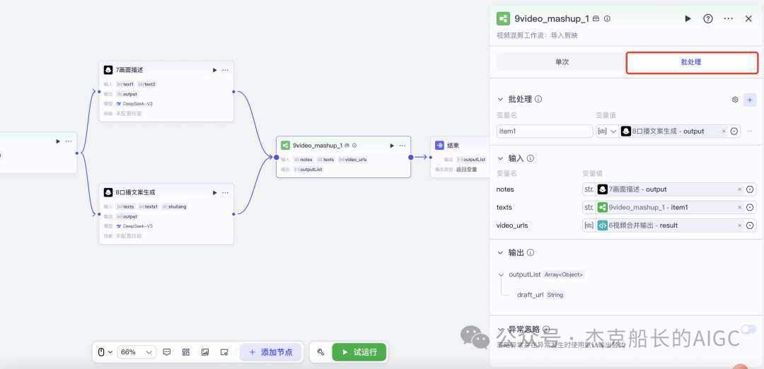Collapse the 批处理 section
This screenshot has width=764, height=369.
500,99
